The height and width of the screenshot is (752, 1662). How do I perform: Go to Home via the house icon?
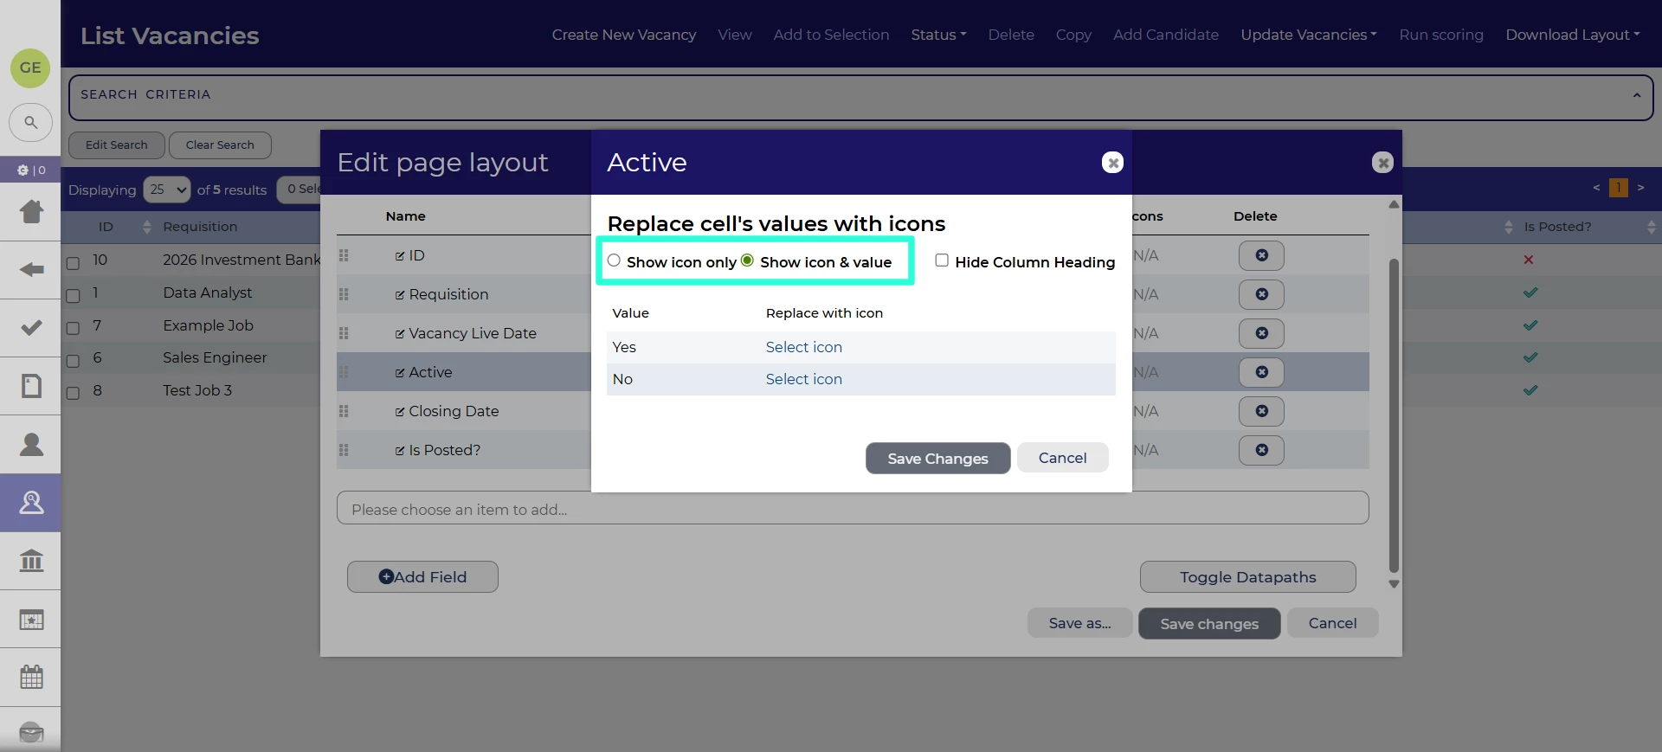click(31, 211)
